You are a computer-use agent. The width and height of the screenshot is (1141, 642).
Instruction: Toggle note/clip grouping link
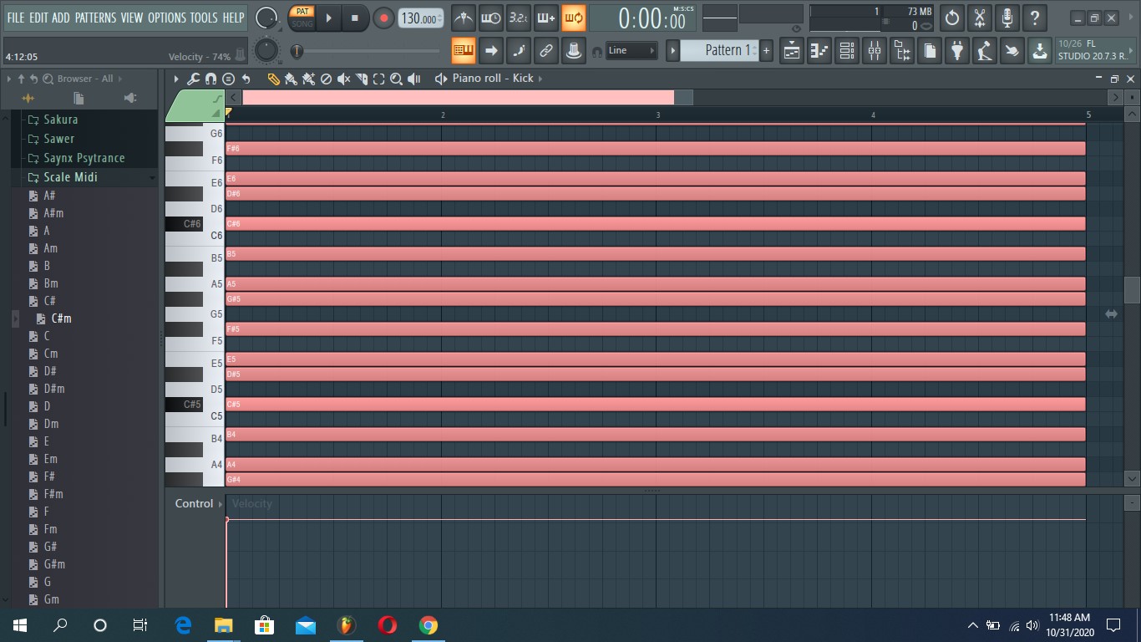546,51
